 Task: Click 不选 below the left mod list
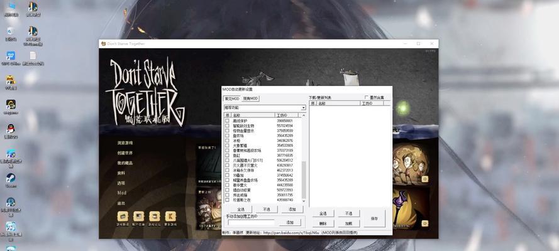[267, 210]
